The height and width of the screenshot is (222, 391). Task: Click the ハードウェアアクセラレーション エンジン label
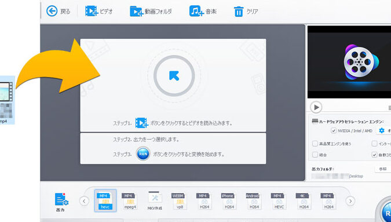tap(351, 122)
